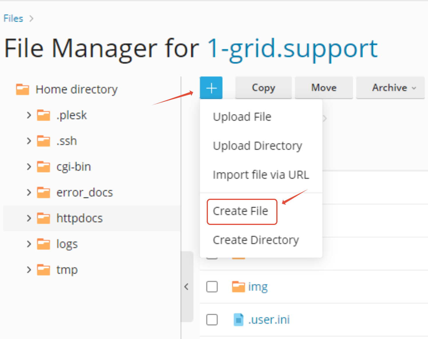Viewport: 428px width, 339px height.
Task: Select .ssh label in the tree
Action: [67, 141]
